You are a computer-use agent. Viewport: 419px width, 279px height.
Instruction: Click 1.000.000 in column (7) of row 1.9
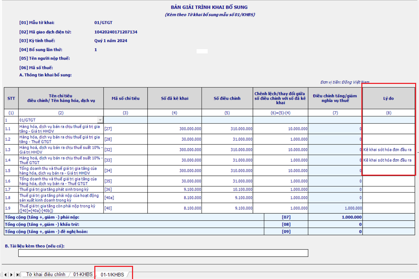353,208
